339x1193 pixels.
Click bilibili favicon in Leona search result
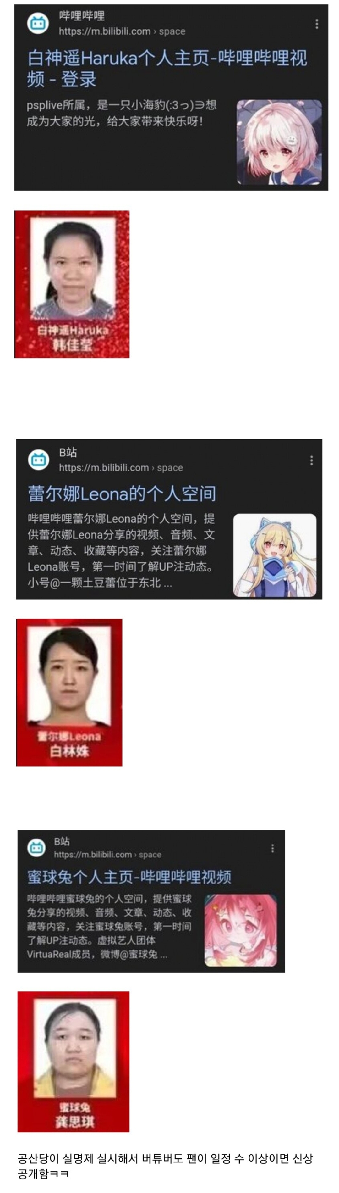[38, 460]
